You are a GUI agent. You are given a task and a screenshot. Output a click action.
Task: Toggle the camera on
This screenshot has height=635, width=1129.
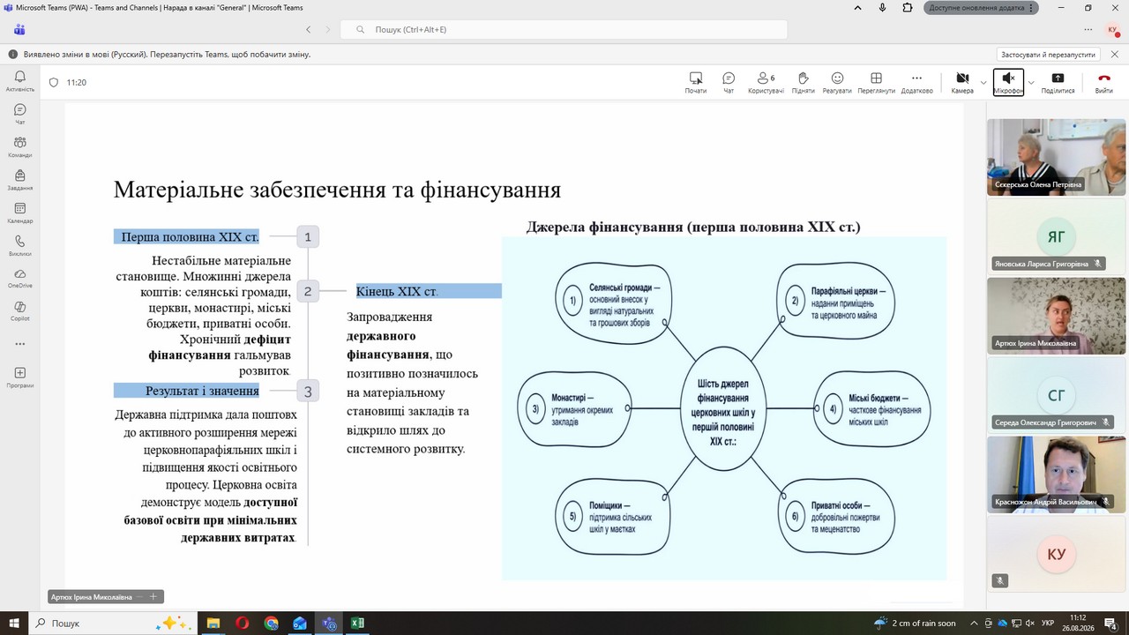[x=962, y=83]
